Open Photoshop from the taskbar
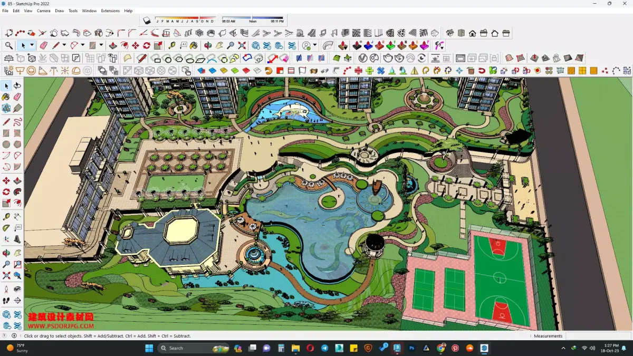The width and height of the screenshot is (633, 356). pyautogui.click(x=412, y=348)
